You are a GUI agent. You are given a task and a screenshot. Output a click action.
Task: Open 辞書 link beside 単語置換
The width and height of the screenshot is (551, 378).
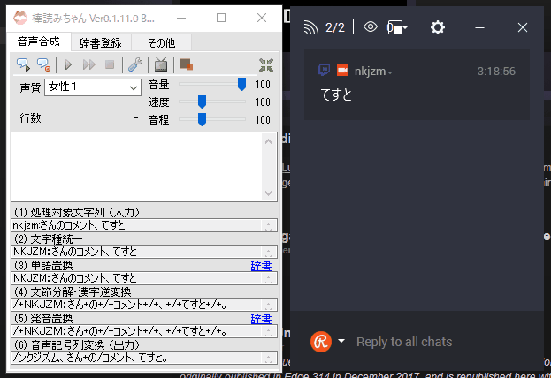261,266
